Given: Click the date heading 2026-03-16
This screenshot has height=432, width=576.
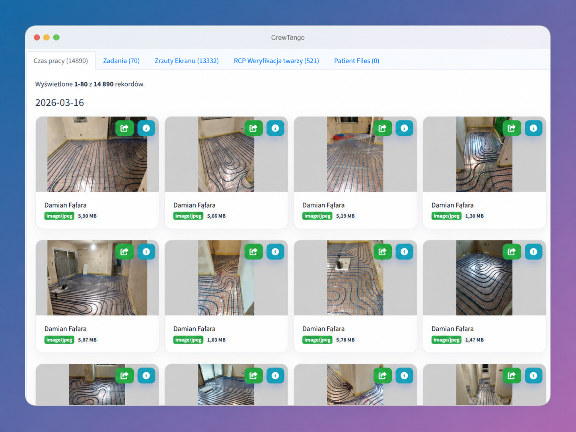Looking at the screenshot, I should [60, 103].
